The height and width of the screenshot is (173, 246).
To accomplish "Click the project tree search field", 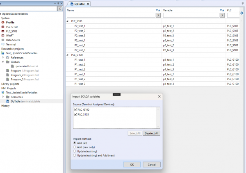I will point(28,9).
